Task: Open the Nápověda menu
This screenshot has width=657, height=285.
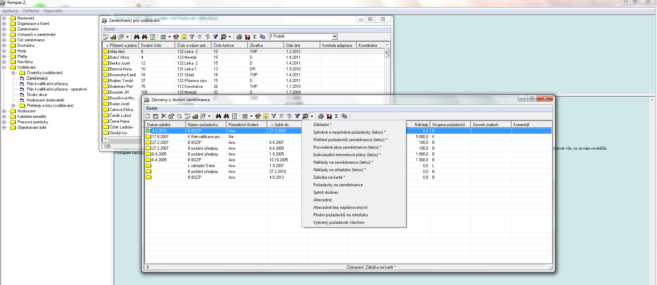Action: tap(53, 11)
